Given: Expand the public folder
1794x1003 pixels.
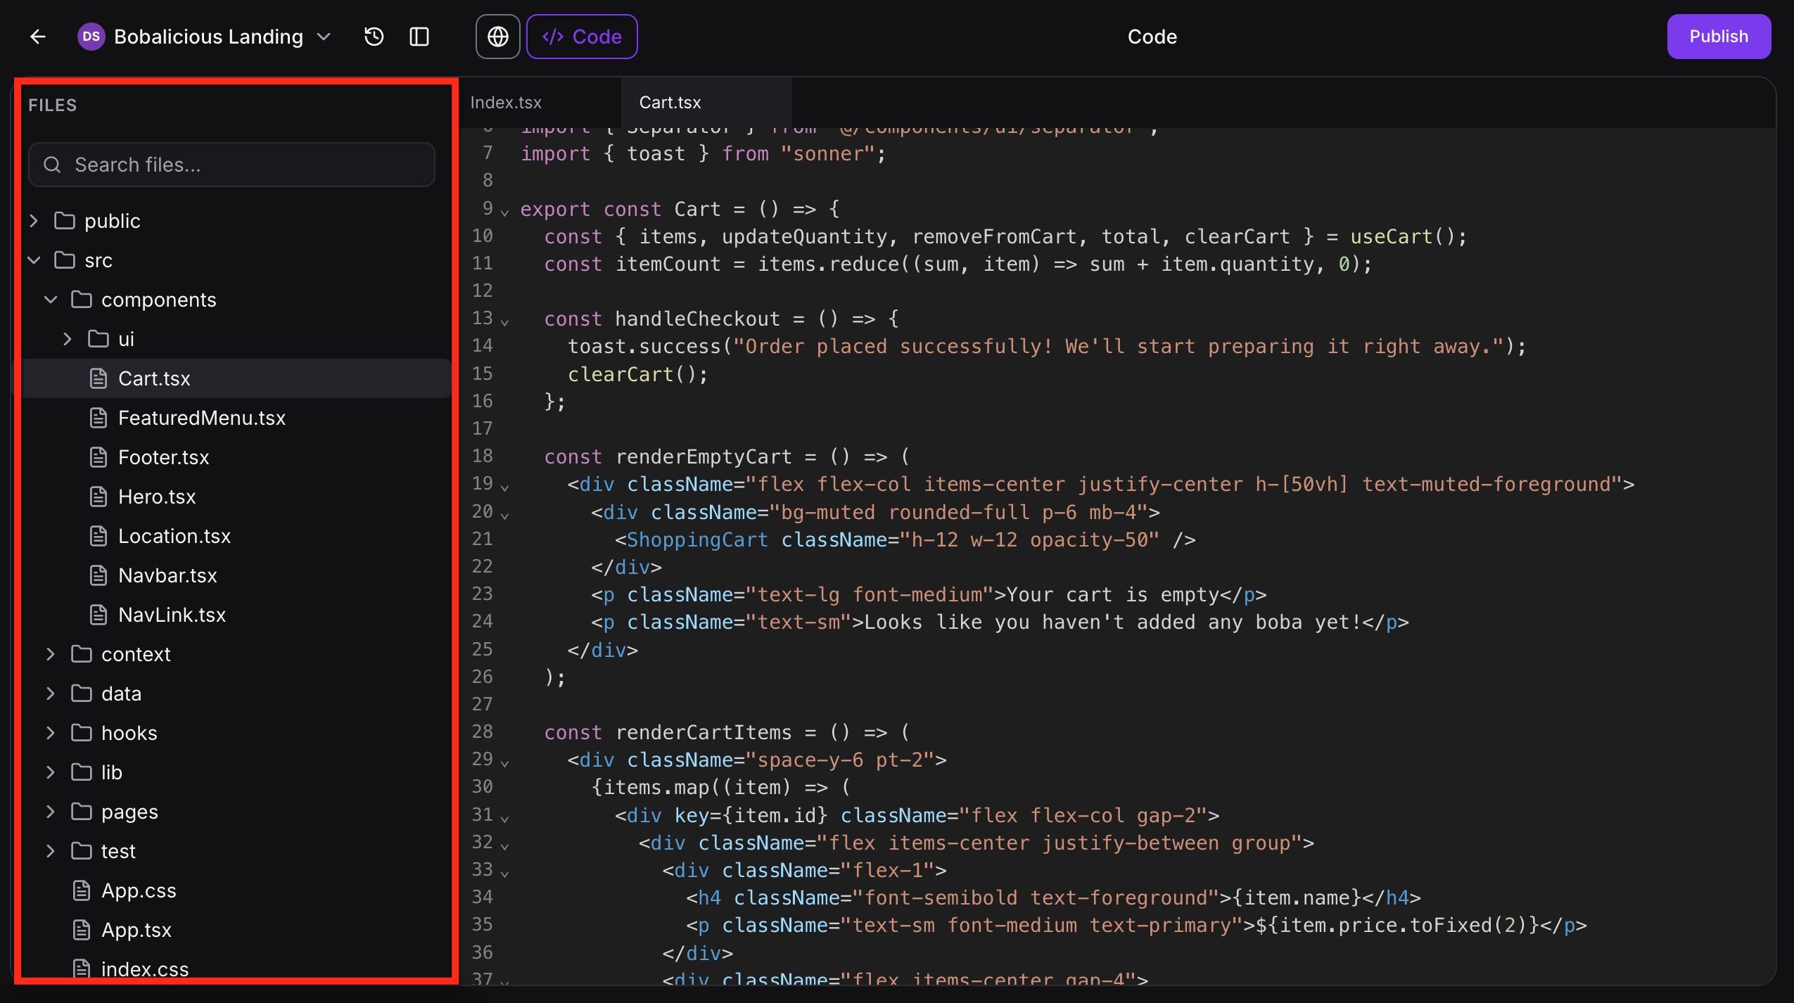Looking at the screenshot, I should 34,221.
